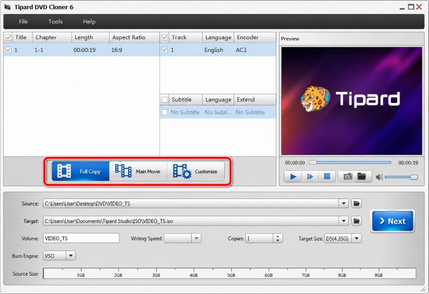This screenshot has width=429, height=294.
Task: Adjust the preview volume slider
Action: pos(401,177)
